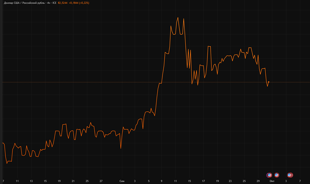The width and height of the screenshot is (310, 184).
Task: Click the 'Сен' month label on time axis
Action: (x=122, y=181)
